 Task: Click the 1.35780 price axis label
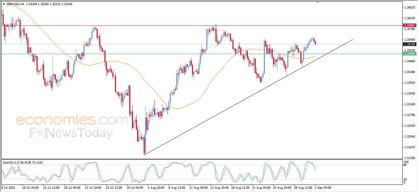410,29
